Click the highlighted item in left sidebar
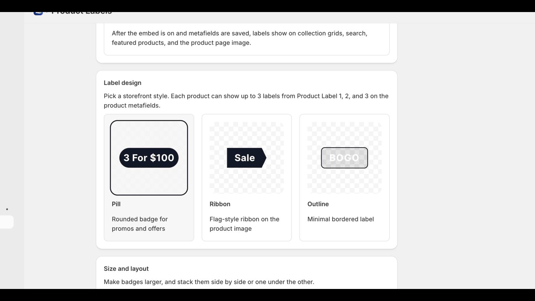Image resolution: width=535 pixels, height=301 pixels. [7, 222]
